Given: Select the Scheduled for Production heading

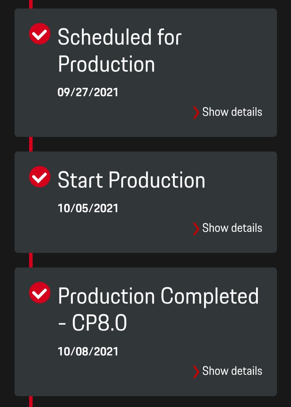Looking at the screenshot, I should pyautogui.click(x=120, y=50).
